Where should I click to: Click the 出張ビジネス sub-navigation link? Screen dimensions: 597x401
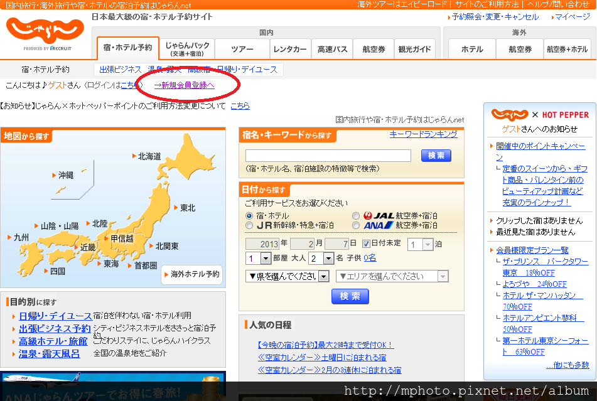click(x=121, y=70)
